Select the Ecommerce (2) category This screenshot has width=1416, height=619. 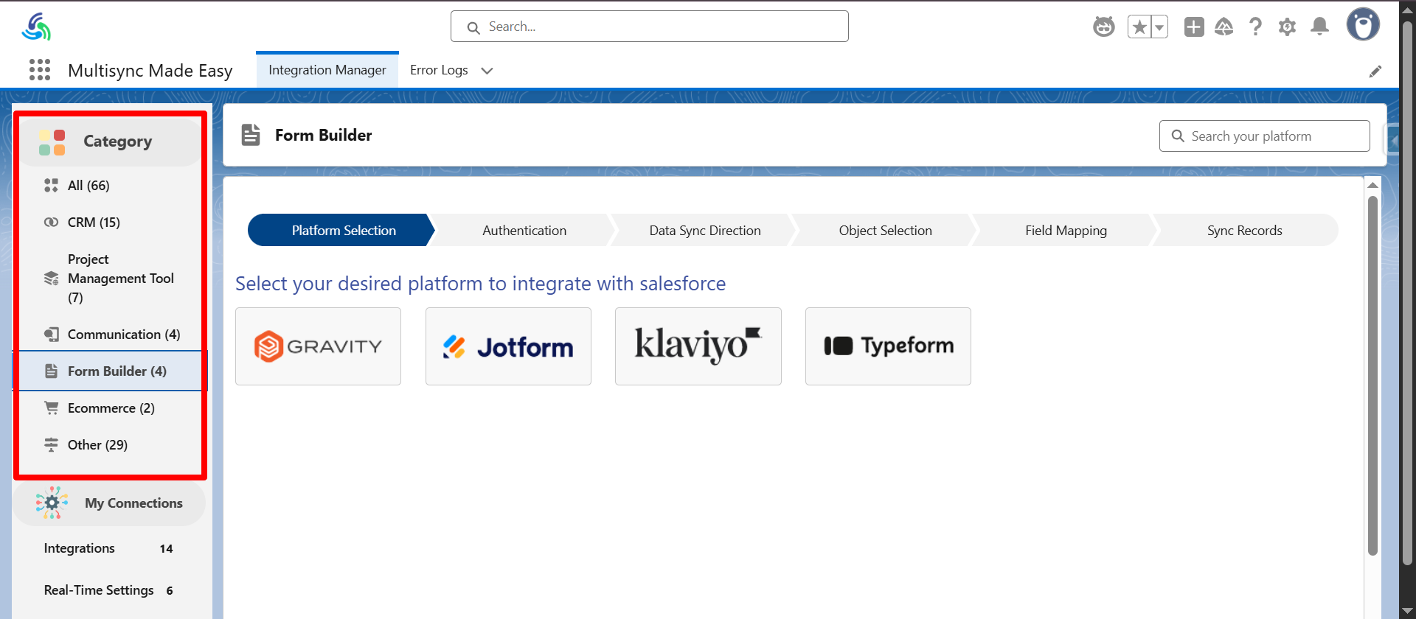pyautogui.click(x=110, y=408)
